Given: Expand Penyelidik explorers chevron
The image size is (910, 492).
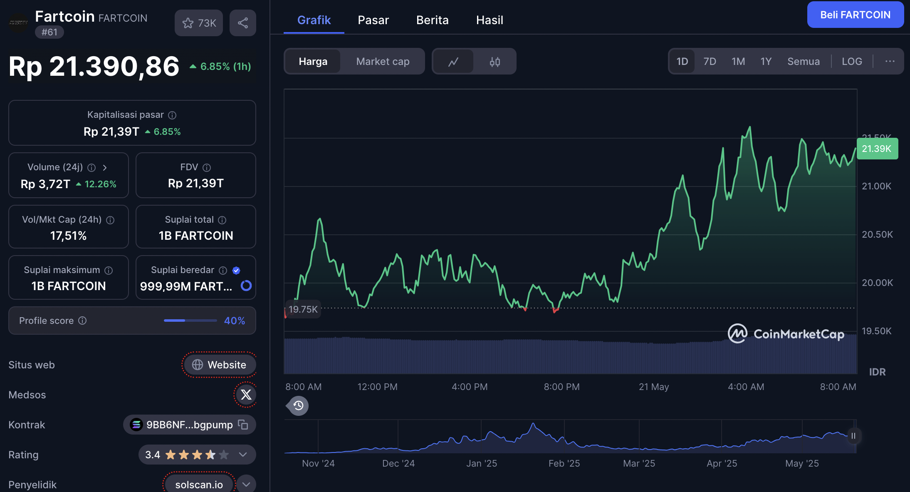Looking at the screenshot, I should (246, 485).
